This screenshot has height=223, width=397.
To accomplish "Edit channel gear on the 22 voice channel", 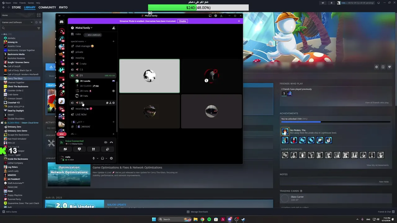I will pos(114,103).
